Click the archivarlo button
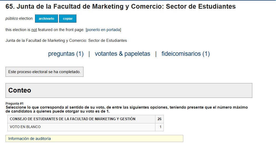The height and width of the screenshot is (157, 276). (x=46, y=18)
